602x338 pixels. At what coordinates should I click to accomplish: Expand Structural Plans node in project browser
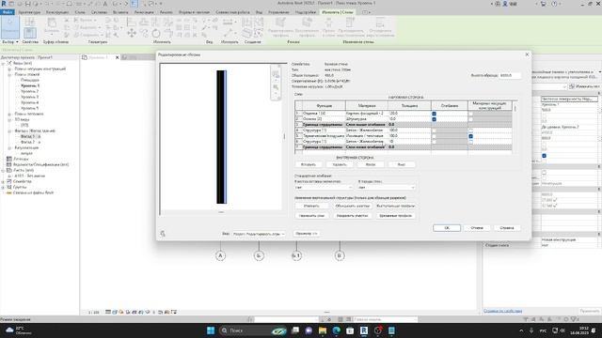click(9, 69)
